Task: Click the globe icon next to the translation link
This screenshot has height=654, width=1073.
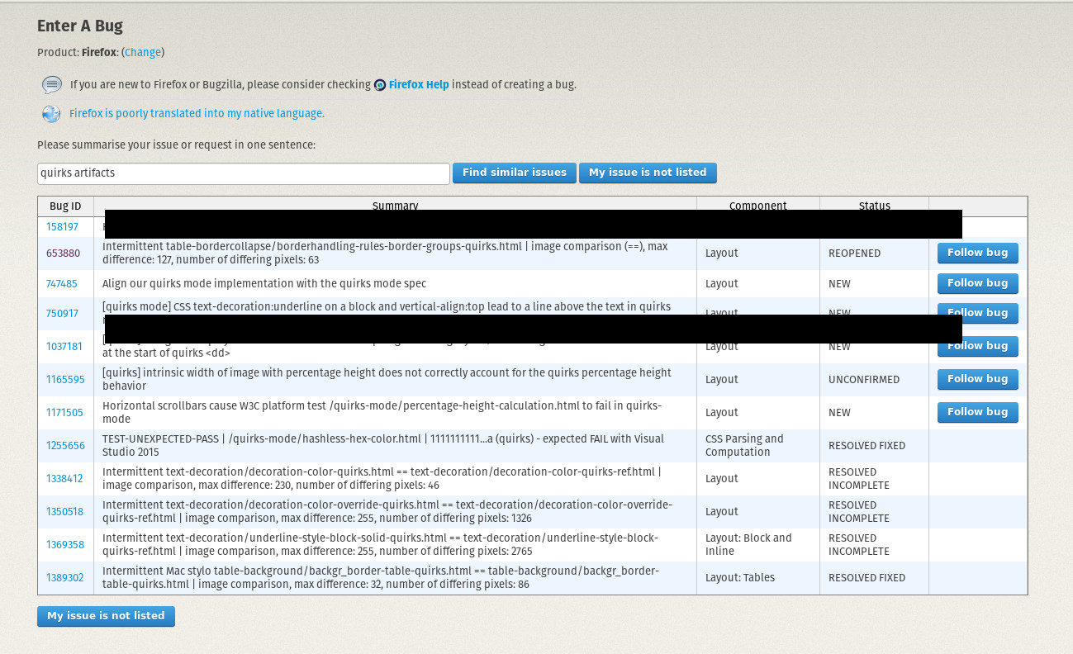Action: click(x=51, y=114)
